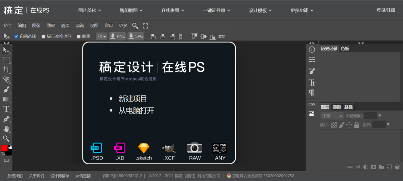Open the Brush settings panel icon

click(312, 71)
